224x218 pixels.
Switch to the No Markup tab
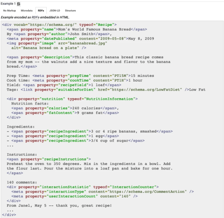(9, 11)
